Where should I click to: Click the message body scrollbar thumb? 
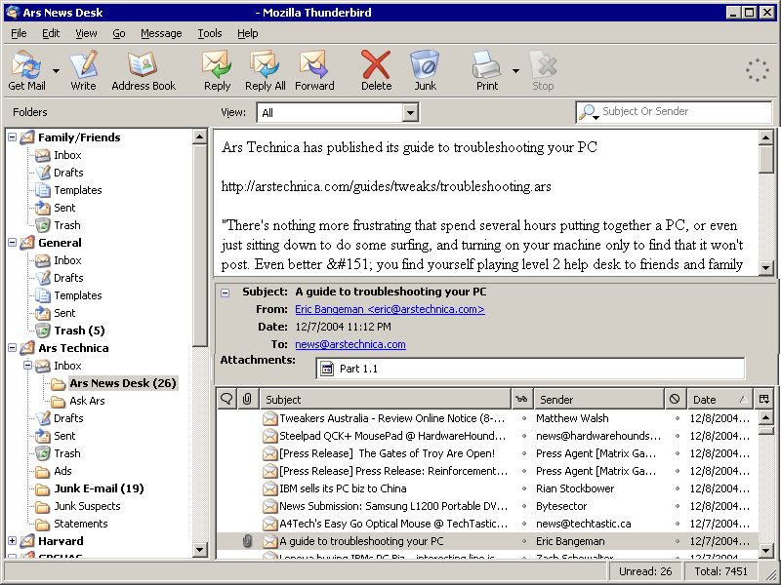pos(766,159)
